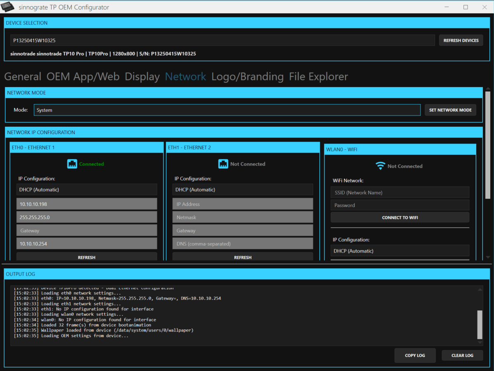This screenshot has height=371, width=494.
Task: Open ETH1's IP Configuration dropdown
Action: click(x=243, y=189)
